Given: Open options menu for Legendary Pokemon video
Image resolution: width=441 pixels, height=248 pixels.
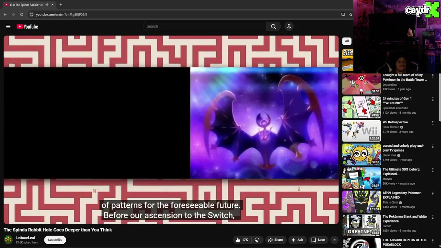Looking at the screenshot, I should pyautogui.click(x=433, y=193).
